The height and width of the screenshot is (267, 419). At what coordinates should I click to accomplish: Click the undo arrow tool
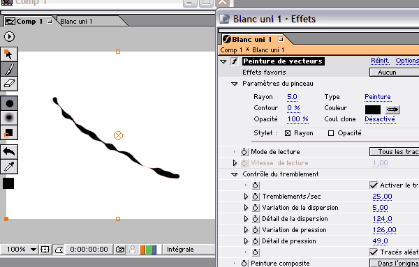coord(9,152)
